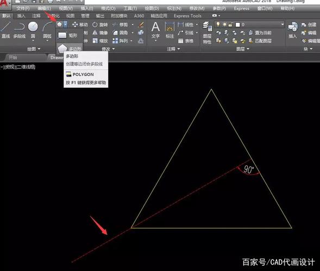Switch to the Manage (管理) ribbon tab
Image resolution: width=320 pixels, height=271 pixels.
pyautogui.click(x=85, y=16)
